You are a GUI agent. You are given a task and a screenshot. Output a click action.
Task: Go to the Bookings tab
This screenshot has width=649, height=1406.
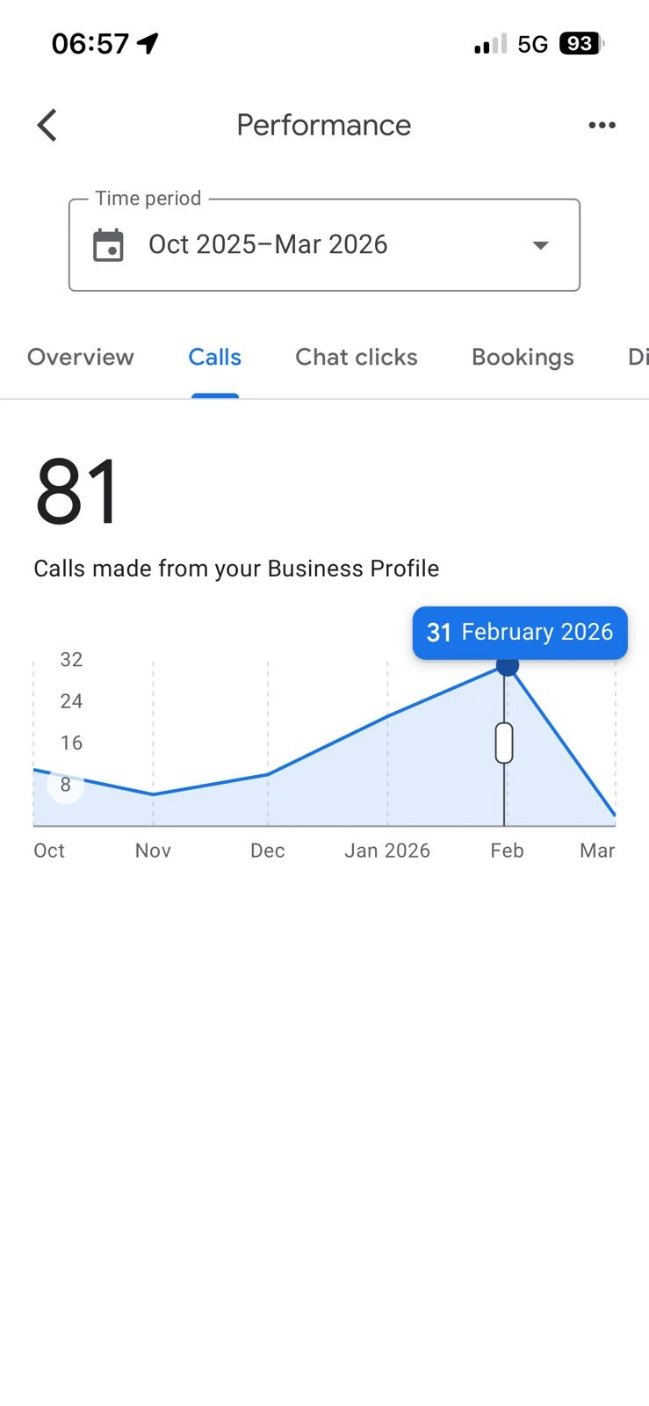click(x=523, y=358)
